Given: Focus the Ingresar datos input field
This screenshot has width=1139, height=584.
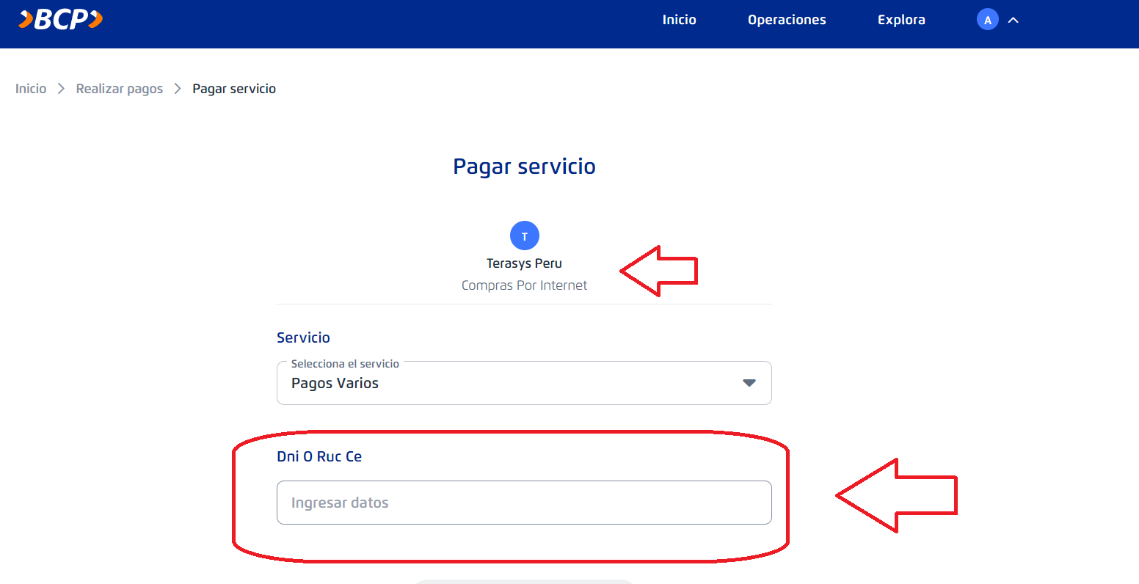Looking at the screenshot, I should 524,503.
